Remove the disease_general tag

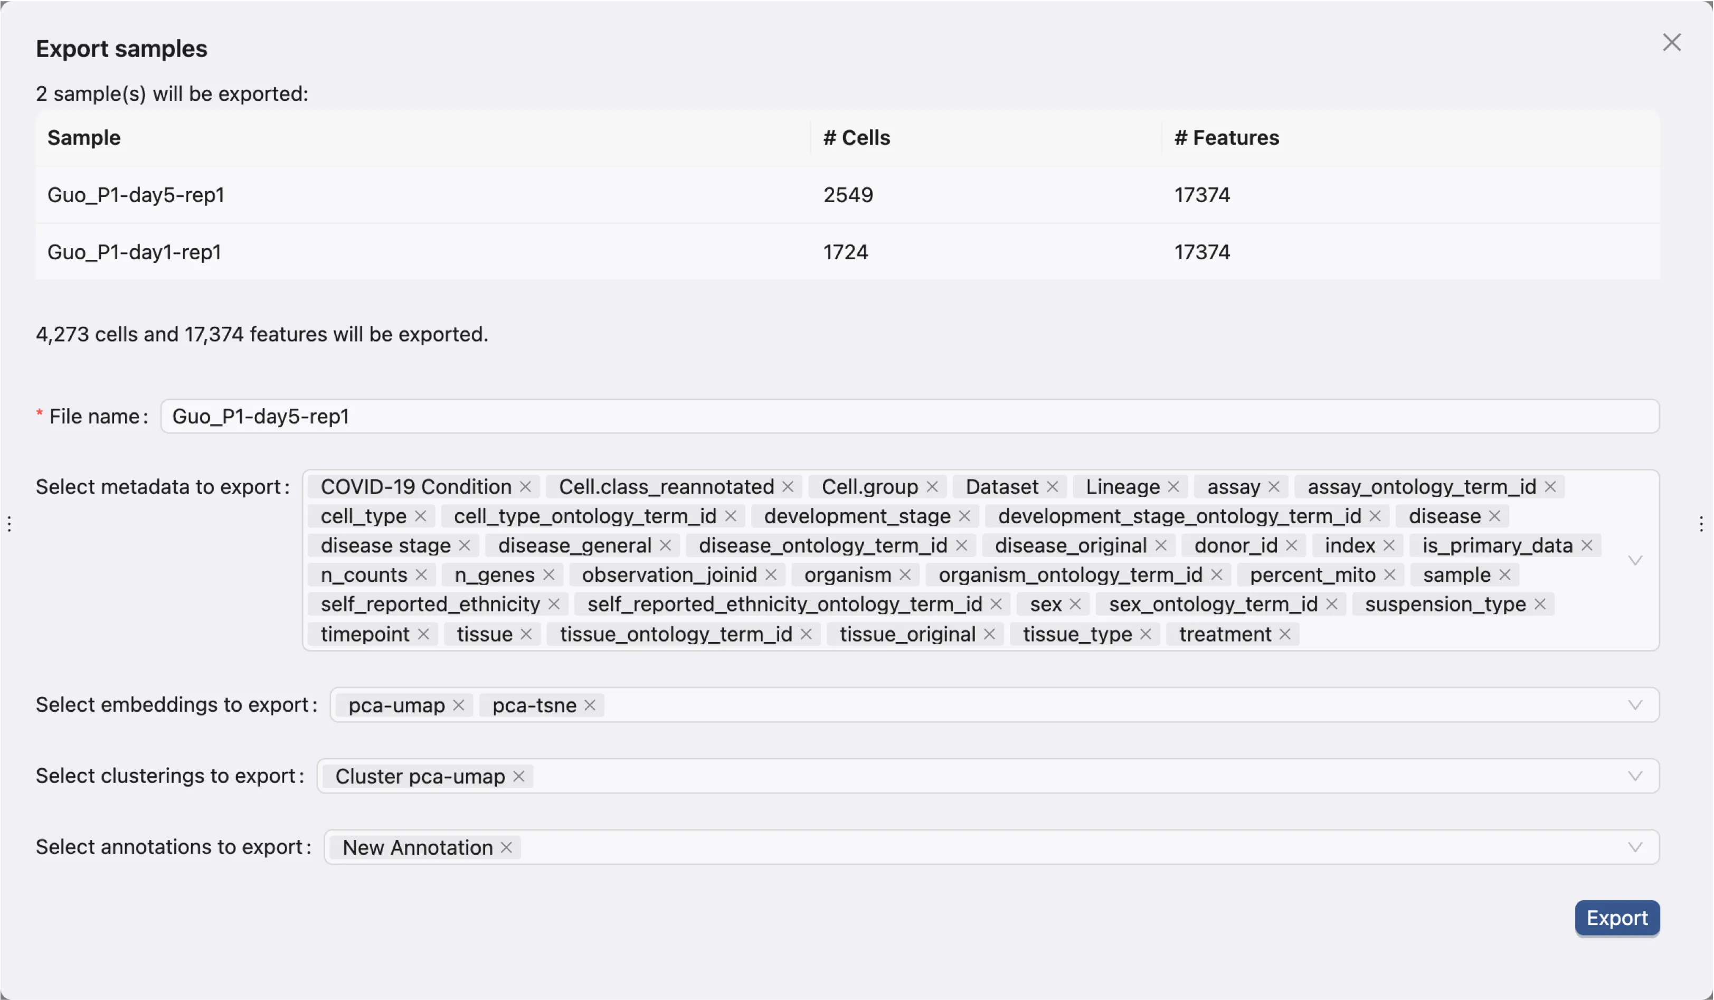coord(665,545)
